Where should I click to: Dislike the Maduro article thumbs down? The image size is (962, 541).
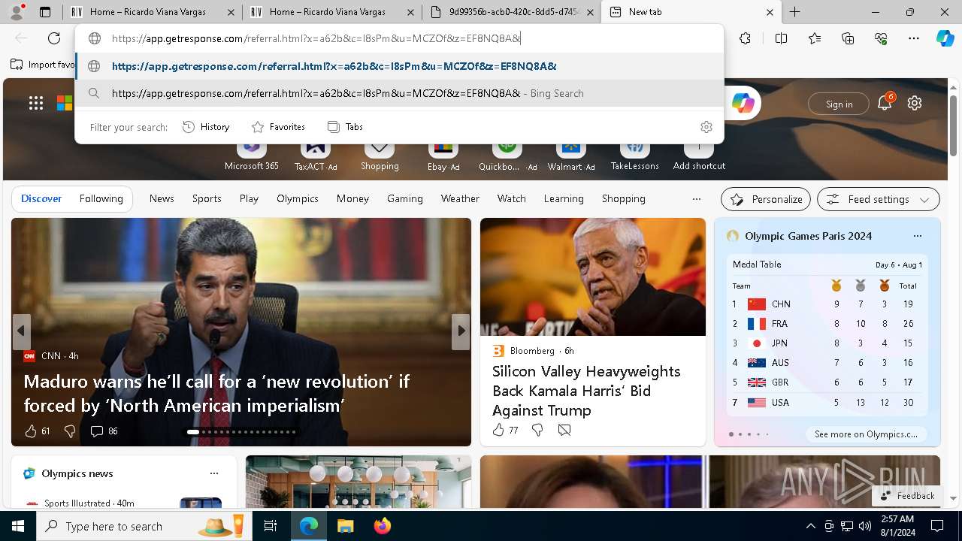(70, 431)
